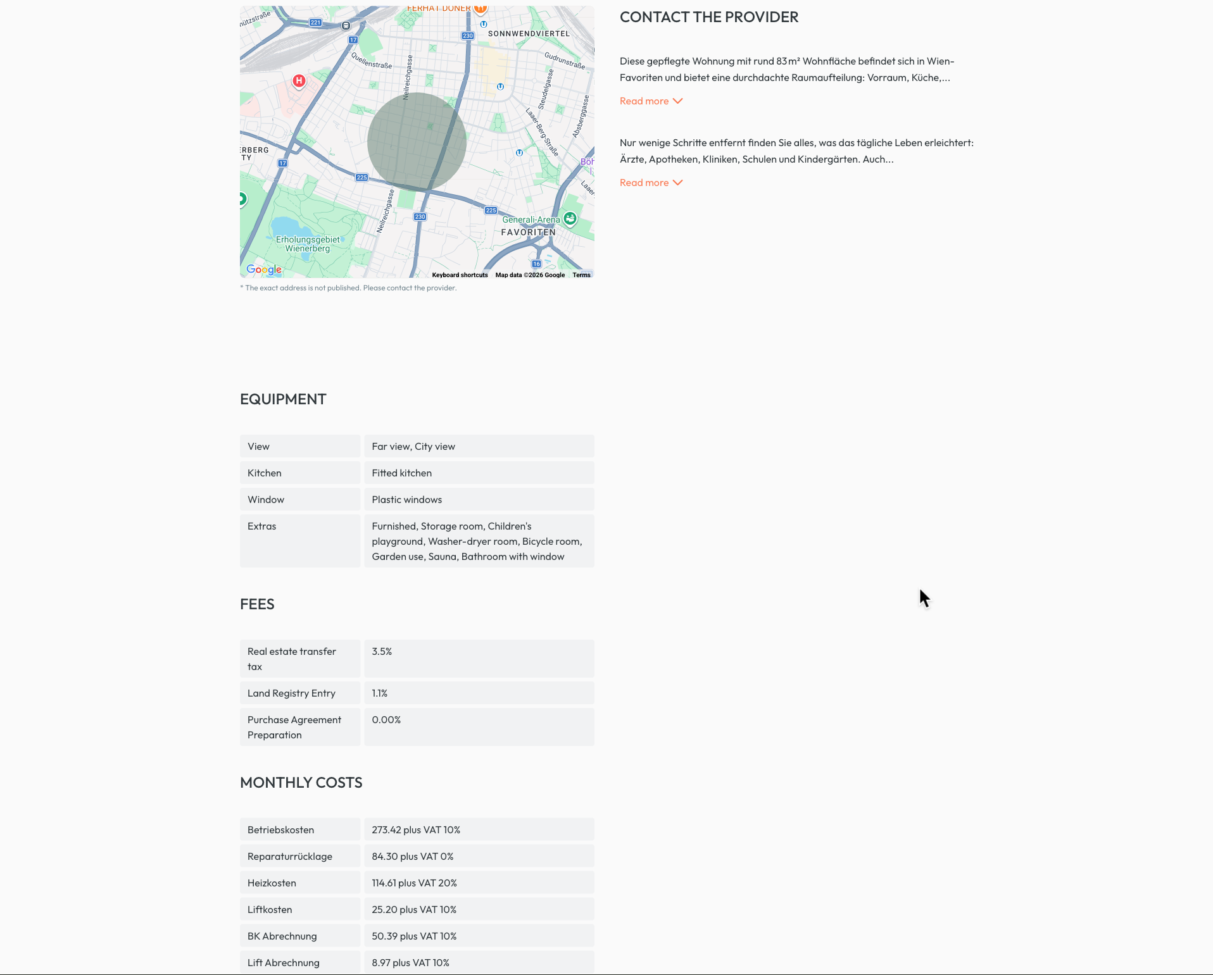Click the Erholungsgebiet Wienerberg label on map

(x=308, y=244)
